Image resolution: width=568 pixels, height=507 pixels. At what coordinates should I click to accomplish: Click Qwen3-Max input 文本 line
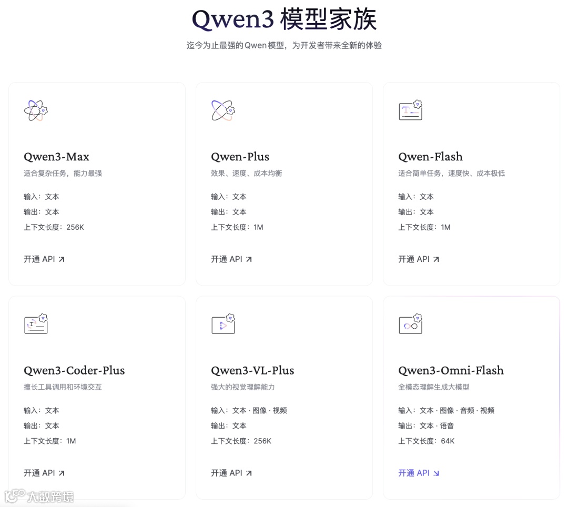pyautogui.click(x=42, y=197)
